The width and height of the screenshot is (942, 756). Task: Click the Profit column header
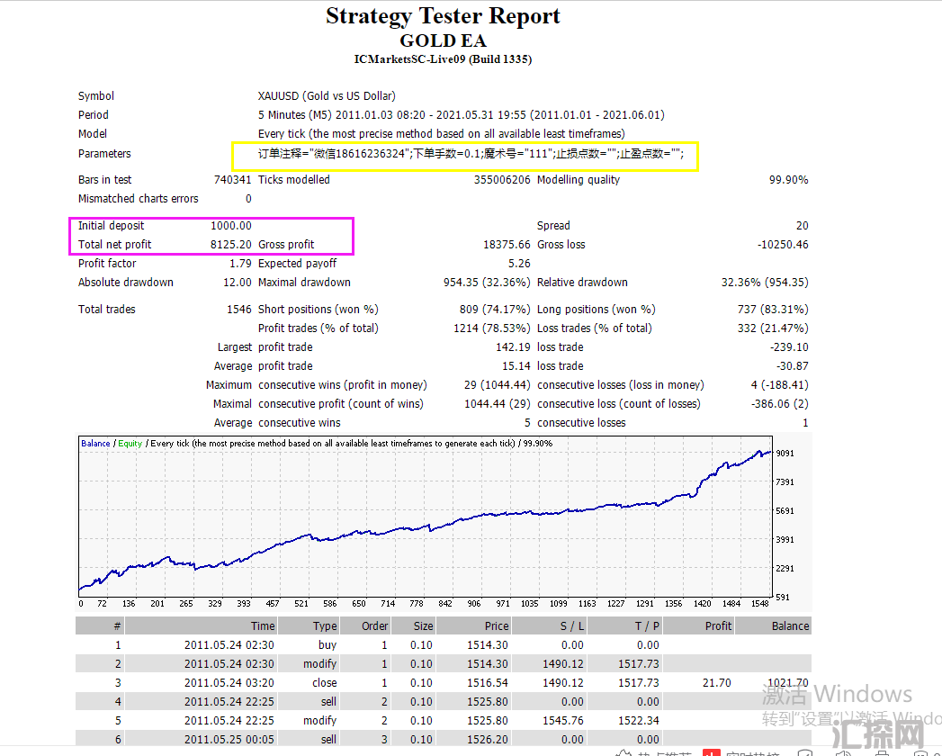pos(718,626)
